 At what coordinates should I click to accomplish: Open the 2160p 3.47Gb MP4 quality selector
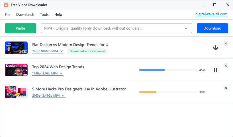pos(49,96)
